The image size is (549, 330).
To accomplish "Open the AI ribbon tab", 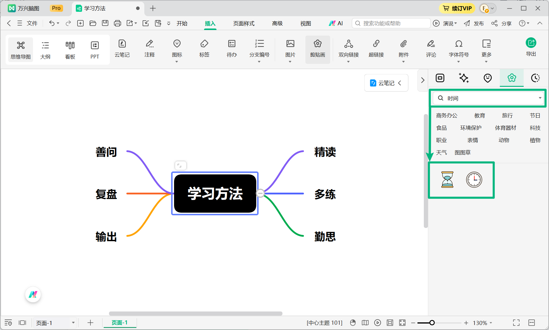I will (x=336, y=24).
